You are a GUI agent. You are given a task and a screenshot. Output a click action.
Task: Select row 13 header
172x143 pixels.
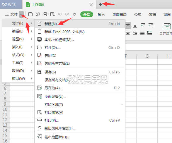pyautogui.click(x=5, y=125)
